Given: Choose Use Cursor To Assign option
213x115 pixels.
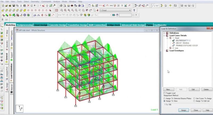Looking at the screenshot, I should [x=194, y=98].
